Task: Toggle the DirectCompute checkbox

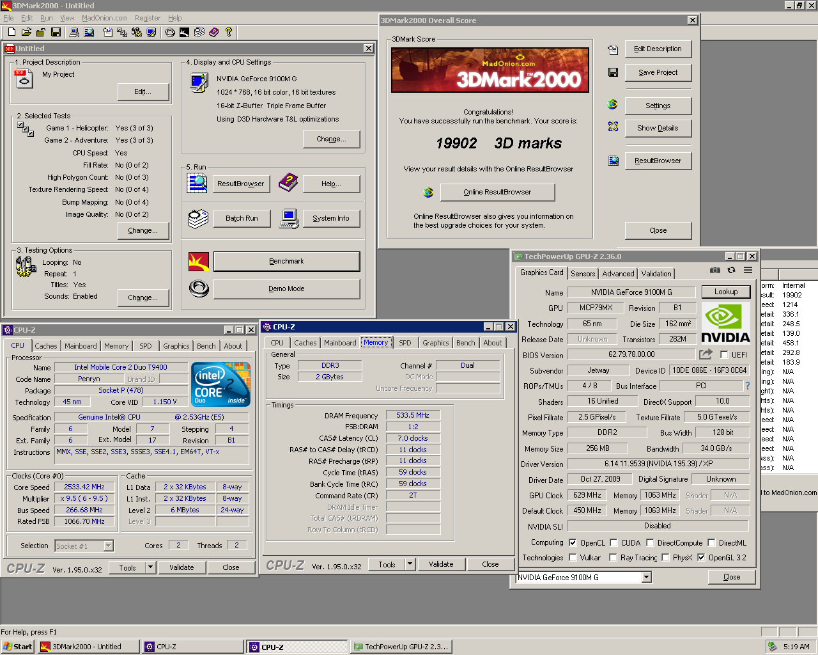Action: [650, 542]
